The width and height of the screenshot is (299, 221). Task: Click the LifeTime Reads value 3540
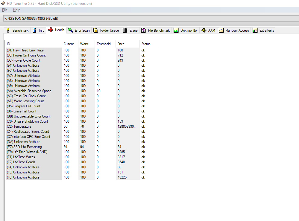(x=121, y=162)
